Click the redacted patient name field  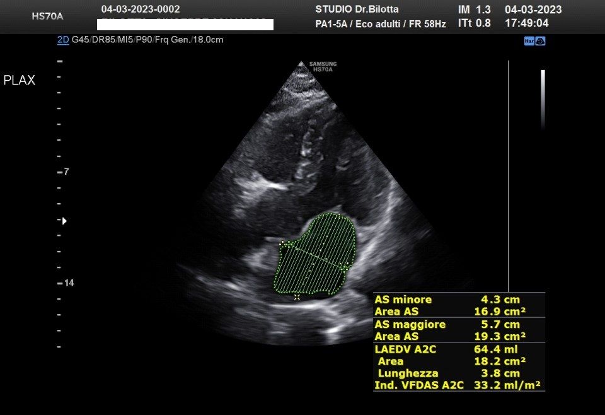click(x=185, y=25)
